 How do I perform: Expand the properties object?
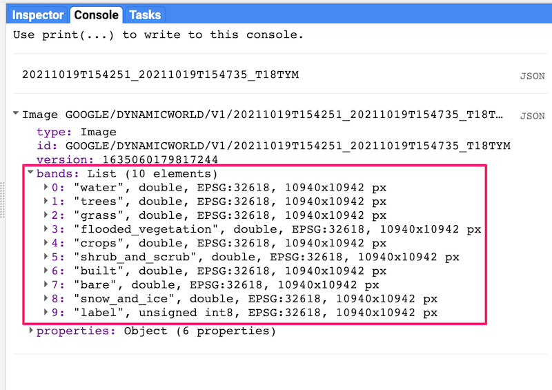click(31, 331)
